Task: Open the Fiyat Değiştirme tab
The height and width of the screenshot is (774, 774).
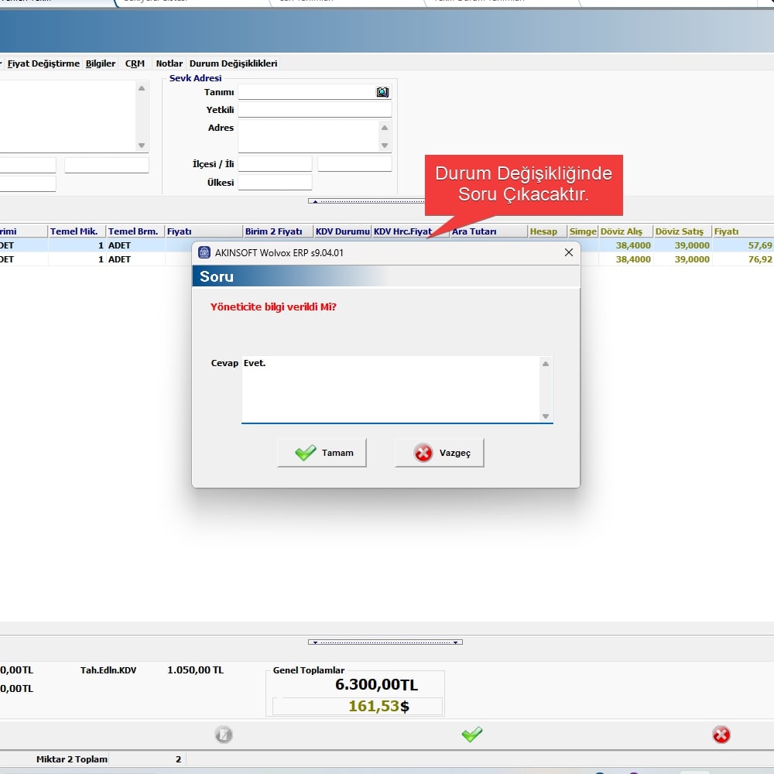Action: click(x=43, y=63)
